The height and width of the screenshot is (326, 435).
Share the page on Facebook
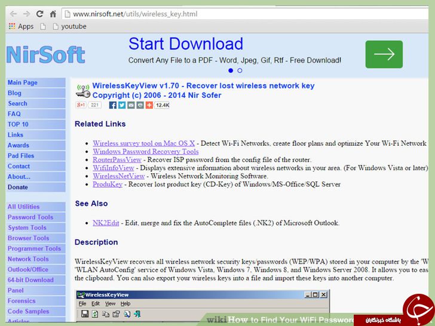pyautogui.click(x=112, y=105)
